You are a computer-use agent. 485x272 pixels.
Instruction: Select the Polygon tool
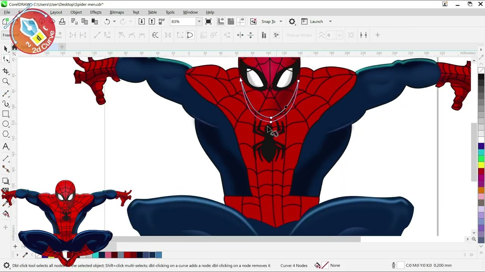(x=6, y=134)
